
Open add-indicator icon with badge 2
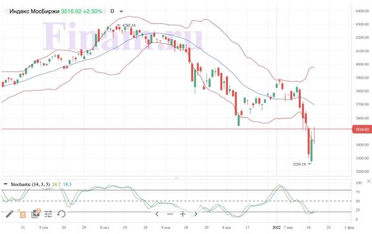[36, 214]
